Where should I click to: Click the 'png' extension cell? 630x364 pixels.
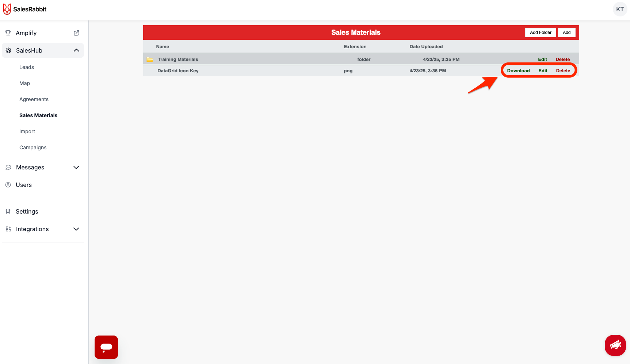tap(348, 71)
